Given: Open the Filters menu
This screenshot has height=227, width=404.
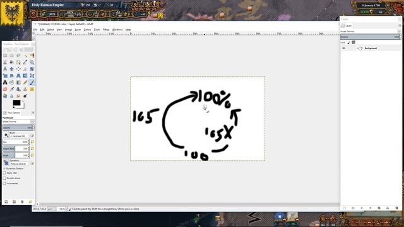Looking at the screenshot, I should coord(106,30).
